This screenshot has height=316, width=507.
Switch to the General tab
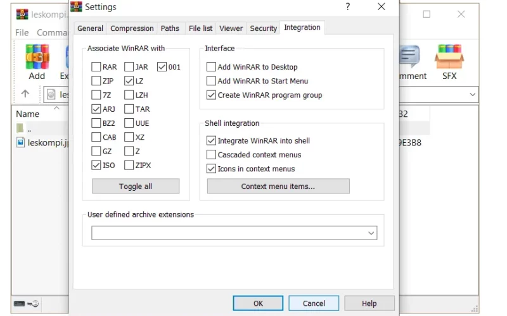pyautogui.click(x=90, y=28)
